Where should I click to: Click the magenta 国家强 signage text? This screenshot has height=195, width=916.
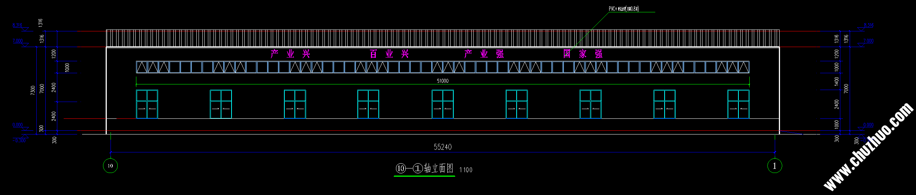(x=583, y=54)
